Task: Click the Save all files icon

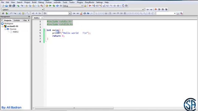Action: pos(14,6)
